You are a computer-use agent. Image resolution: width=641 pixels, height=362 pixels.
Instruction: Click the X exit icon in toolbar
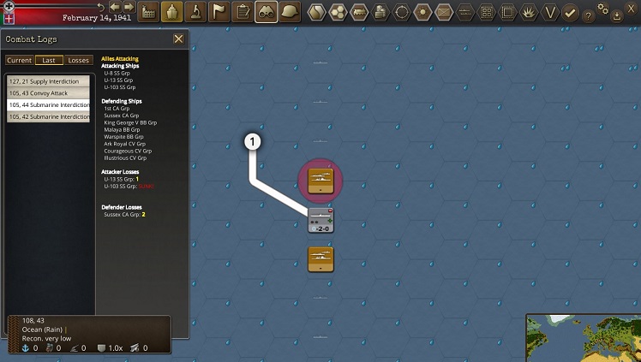tap(632, 8)
